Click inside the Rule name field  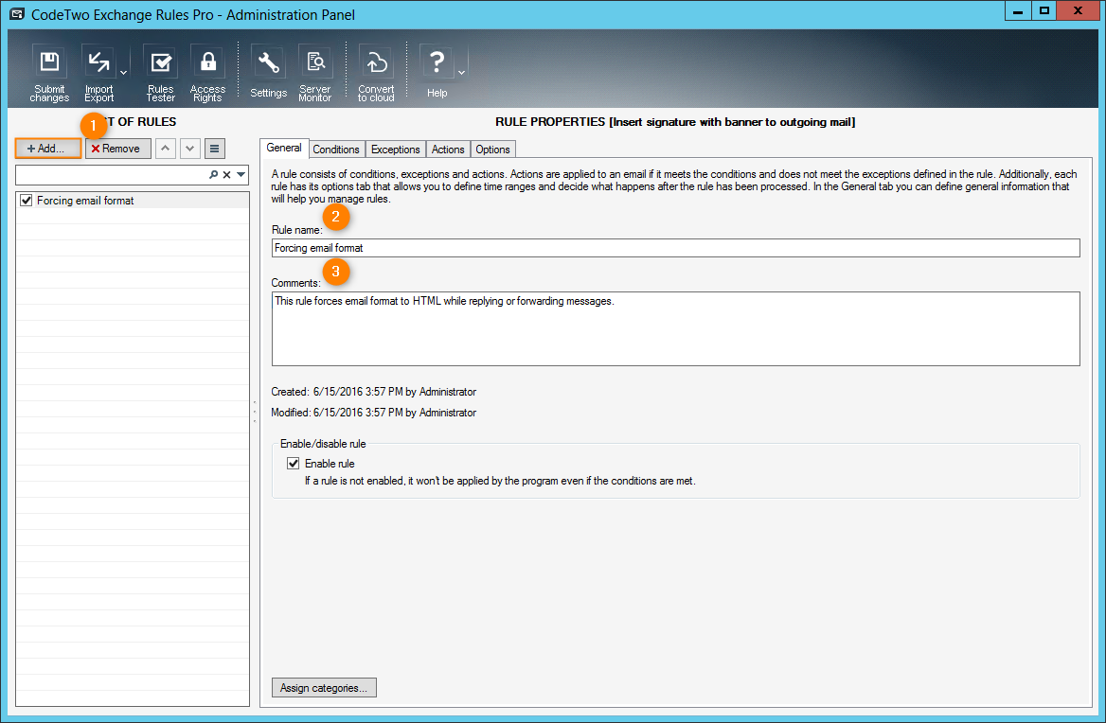pos(676,248)
